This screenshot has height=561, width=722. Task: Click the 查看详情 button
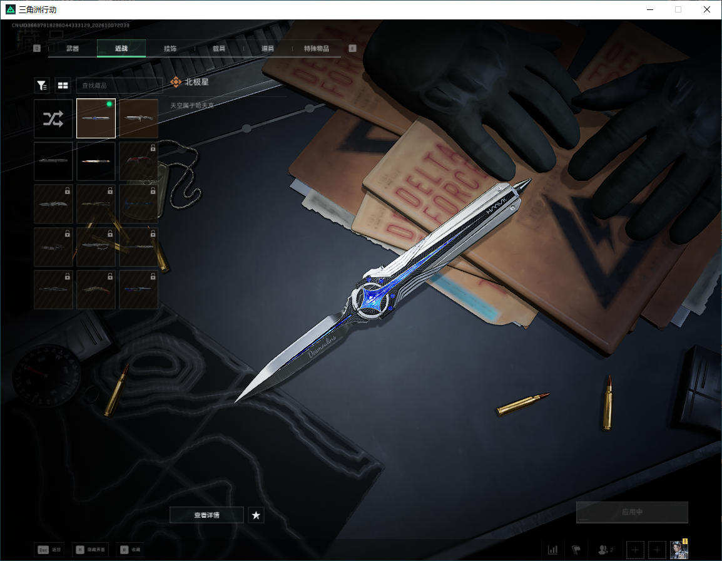tap(206, 515)
